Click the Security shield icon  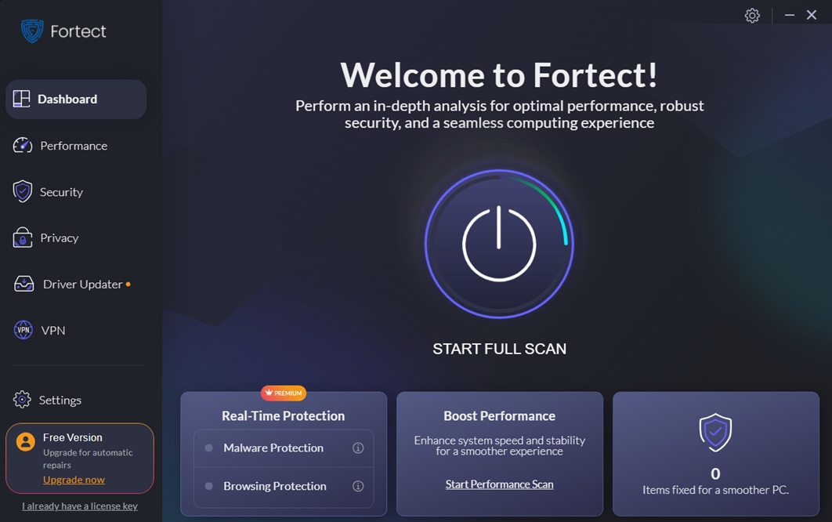tap(22, 192)
